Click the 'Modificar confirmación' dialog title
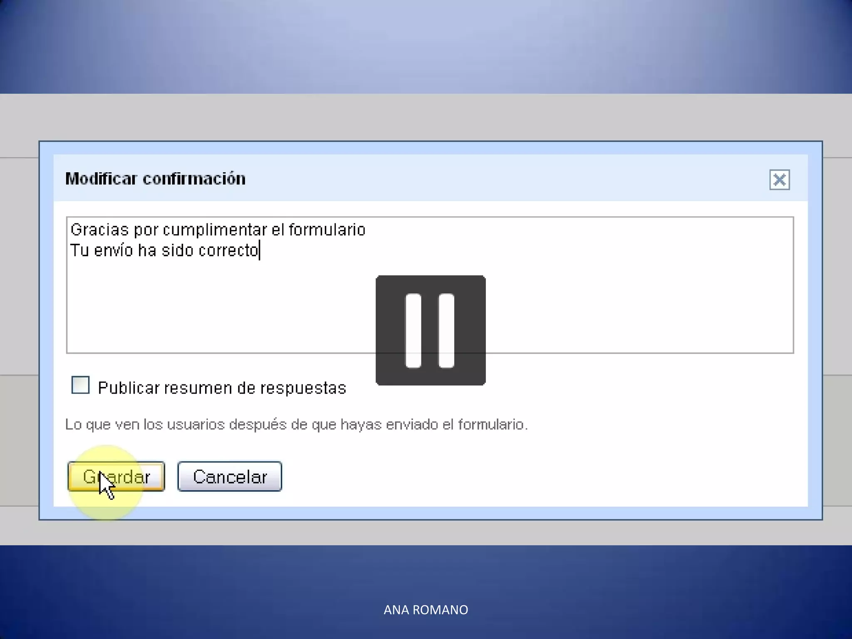This screenshot has width=852, height=639. (155, 179)
